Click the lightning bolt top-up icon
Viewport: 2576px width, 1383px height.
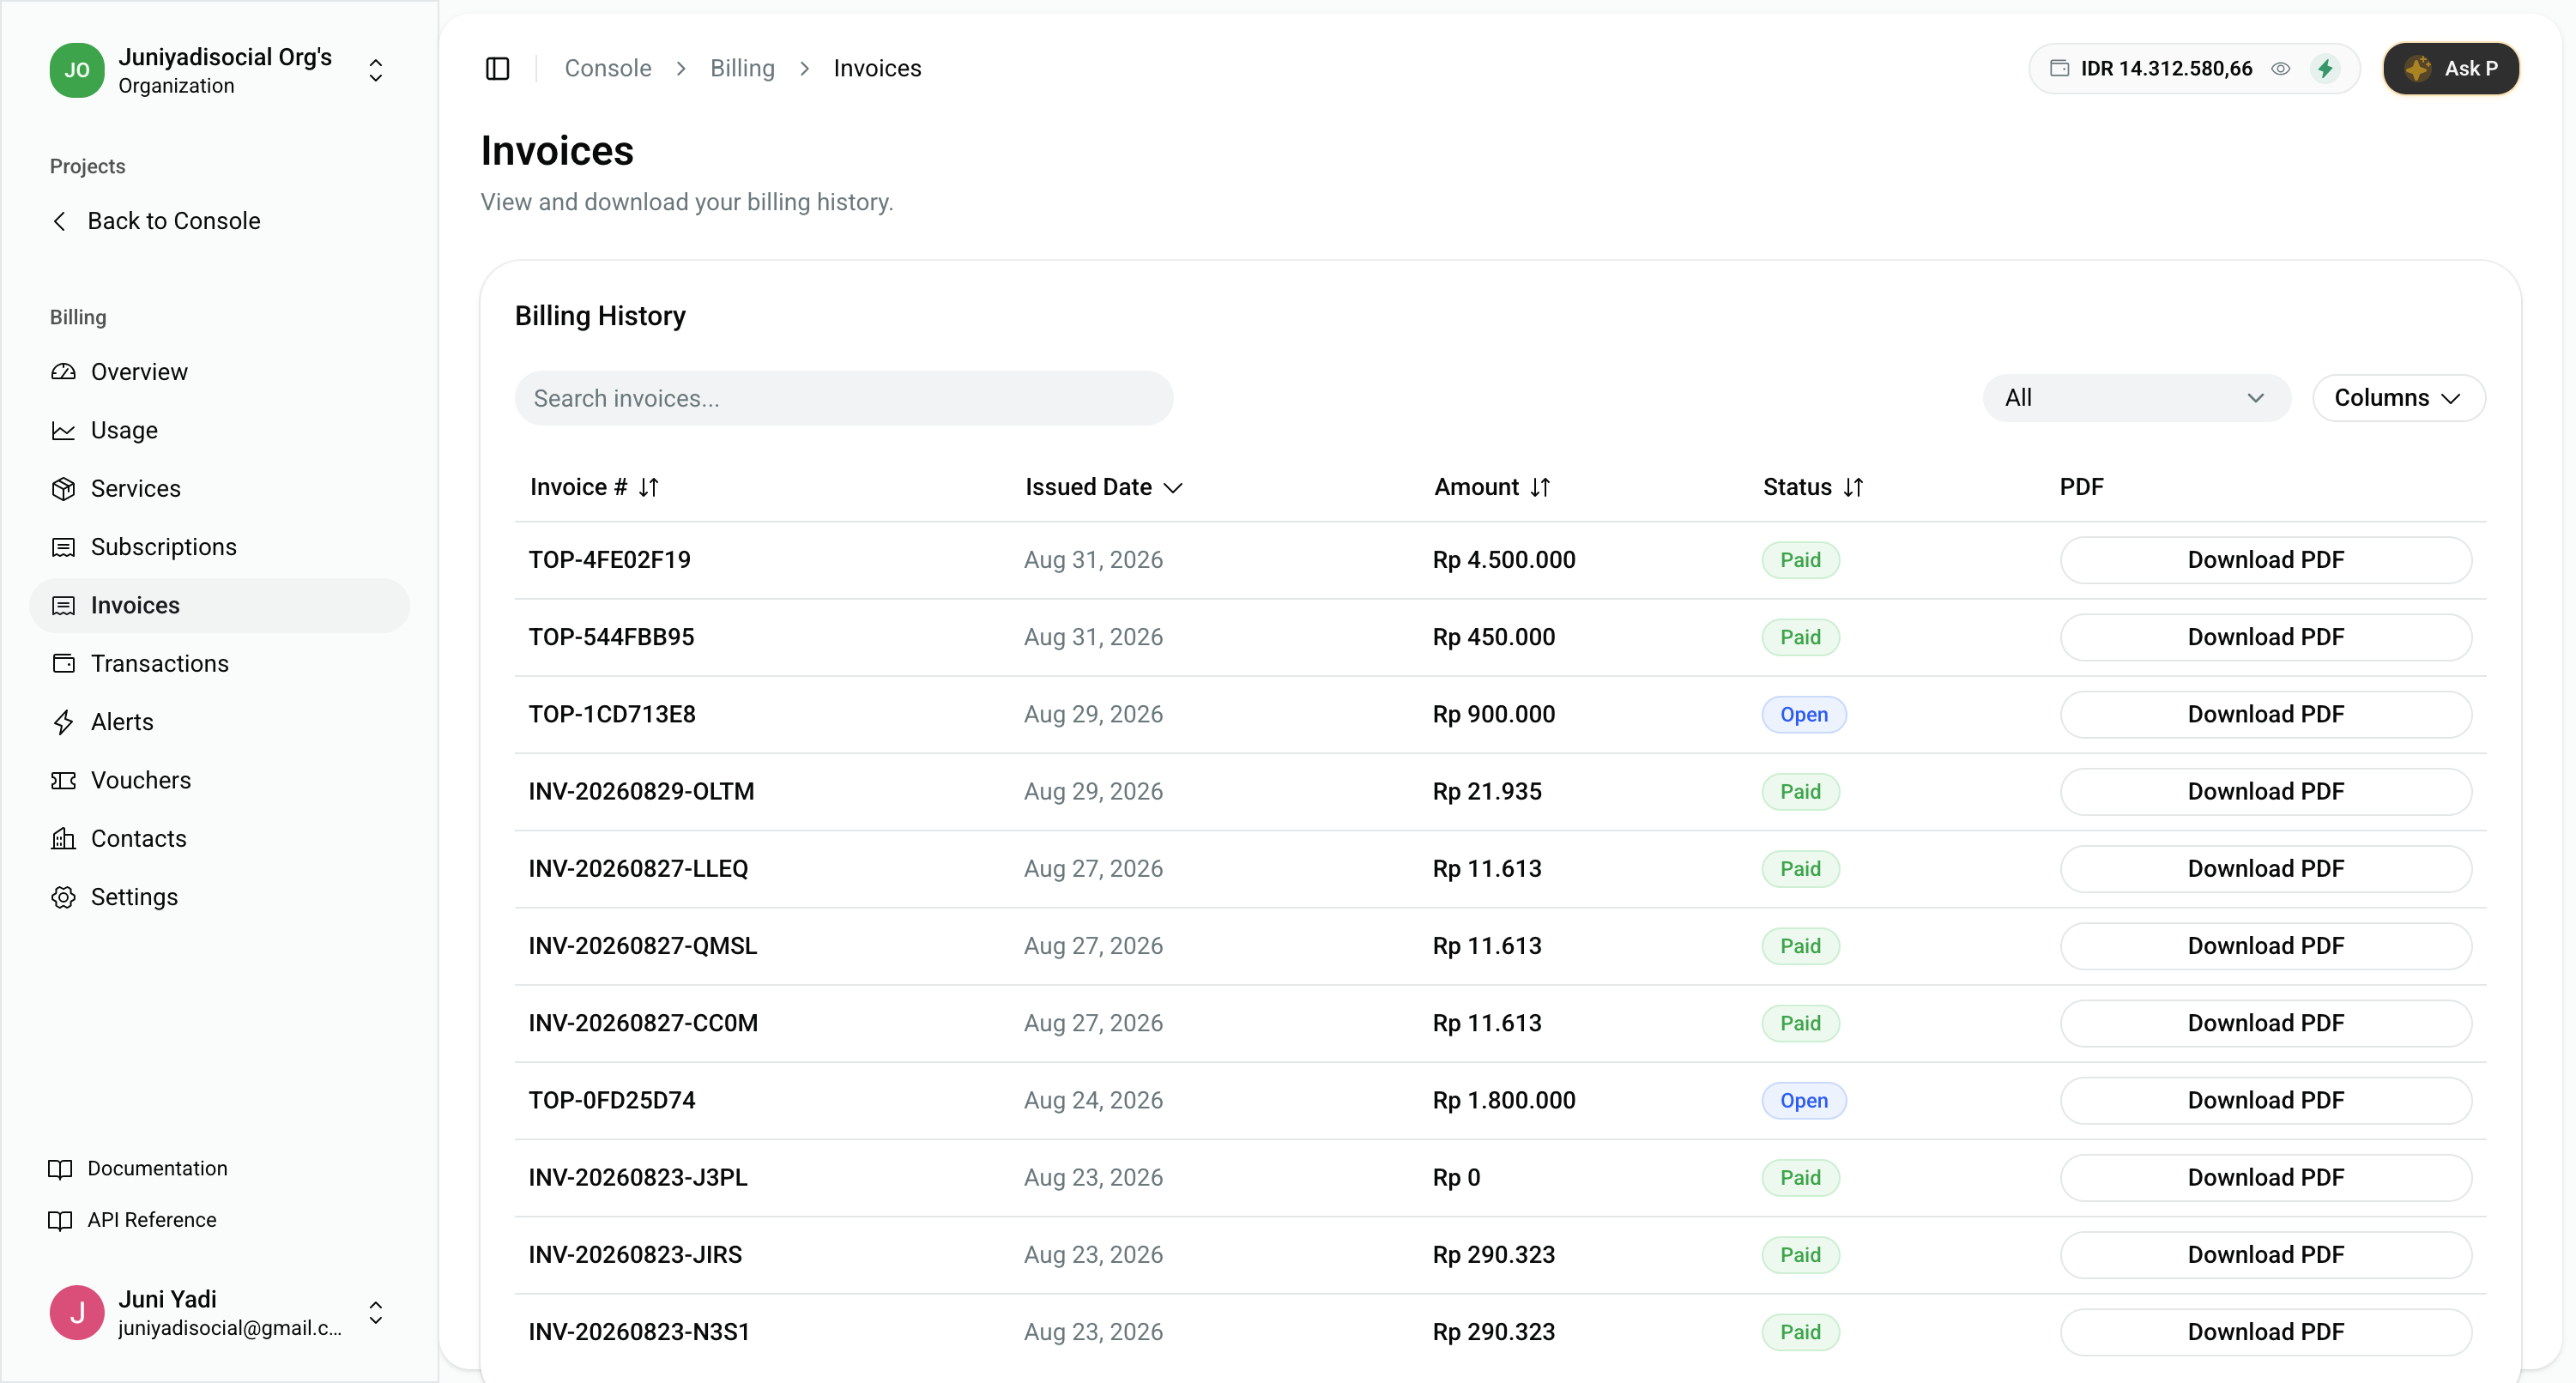tap(2325, 68)
